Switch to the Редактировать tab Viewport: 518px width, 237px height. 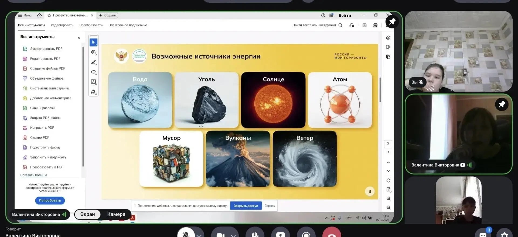[62, 25]
